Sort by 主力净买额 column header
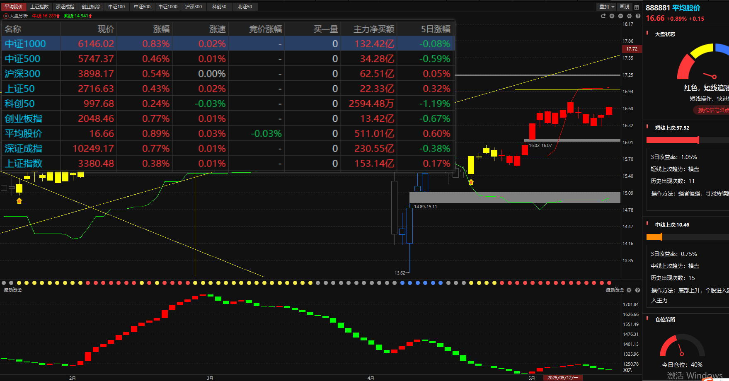This screenshot has width=729, height=381. coord(369,29)
